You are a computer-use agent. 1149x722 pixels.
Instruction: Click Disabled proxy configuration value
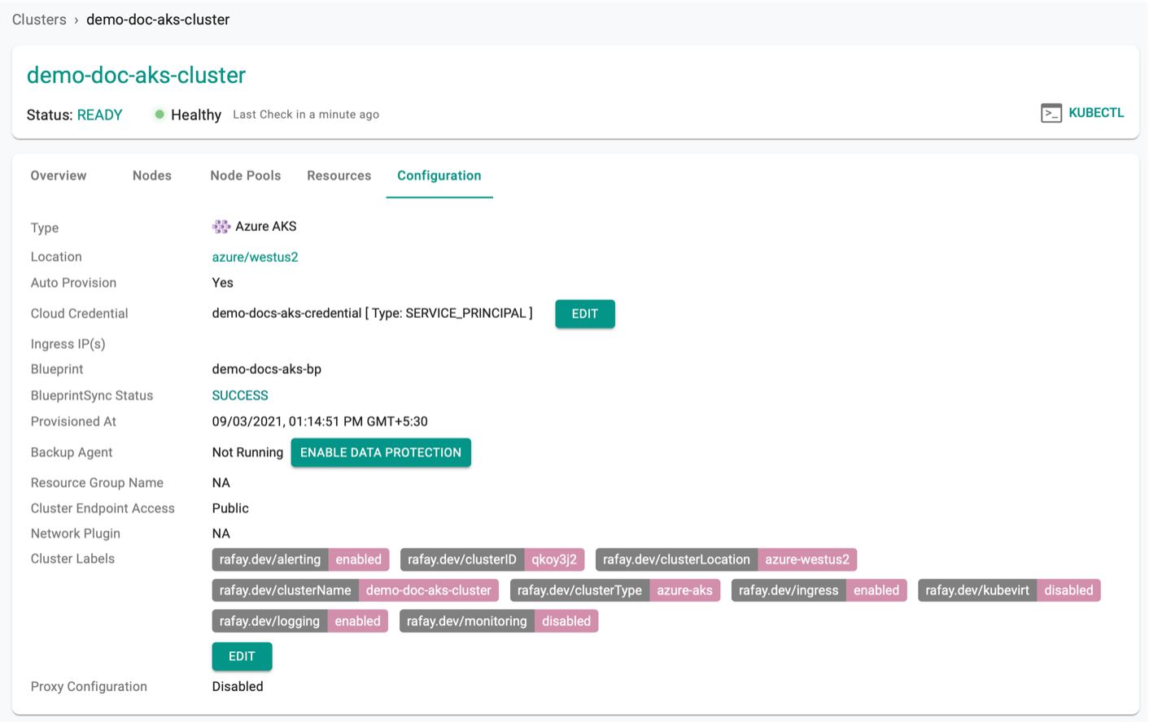pos(238,686)
